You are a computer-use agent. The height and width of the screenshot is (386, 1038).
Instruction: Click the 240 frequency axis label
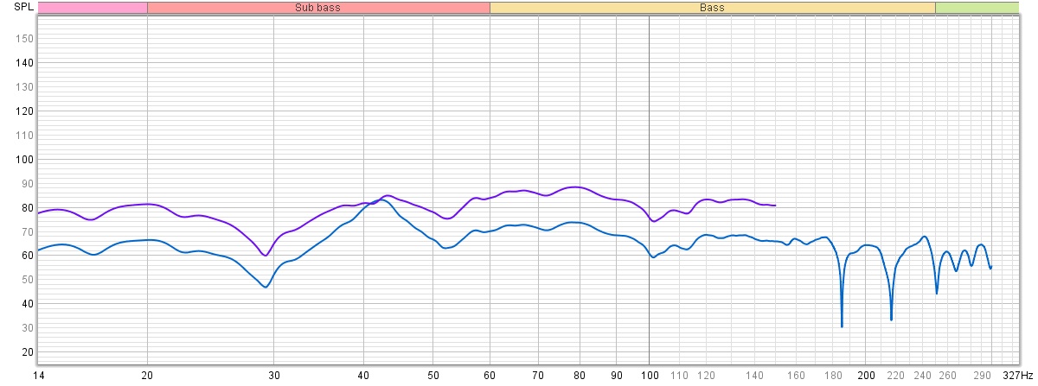tap(923, 376)
